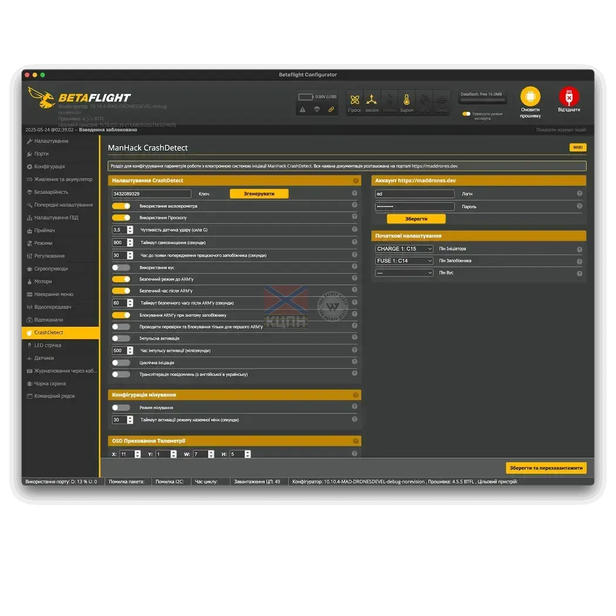The width and height of the screenshot is (616, 616).
Task: Click stepper for Таймаут безпечного часу після ARM'у
Action: coord(130,303)
